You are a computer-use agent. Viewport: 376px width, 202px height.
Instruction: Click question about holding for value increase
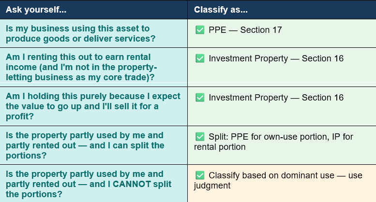[93, 106]
